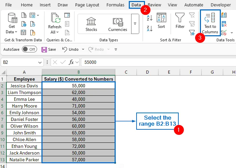Image resolution: width=236 pixels, height=168 pixels.
Task: Open From Picture dropdown arrow
Action: [x=38, y=15]
